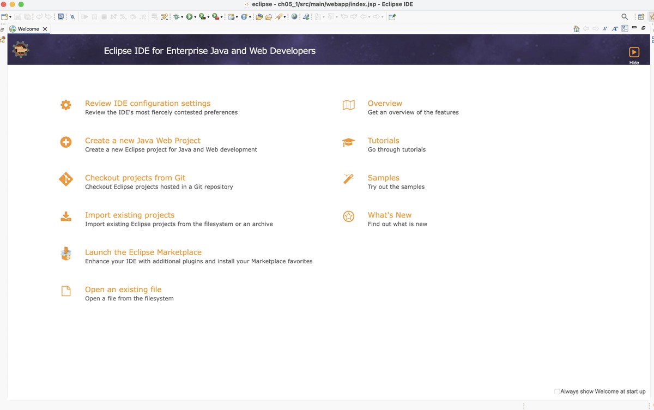Open the terminal console toolbar icon
This screenshot has width=654, height=410.
(60, 17)
